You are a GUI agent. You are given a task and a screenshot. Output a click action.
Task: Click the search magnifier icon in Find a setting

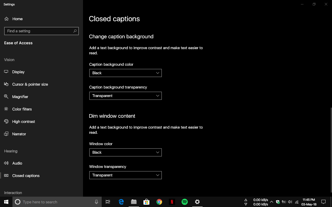tap(75, 31)
